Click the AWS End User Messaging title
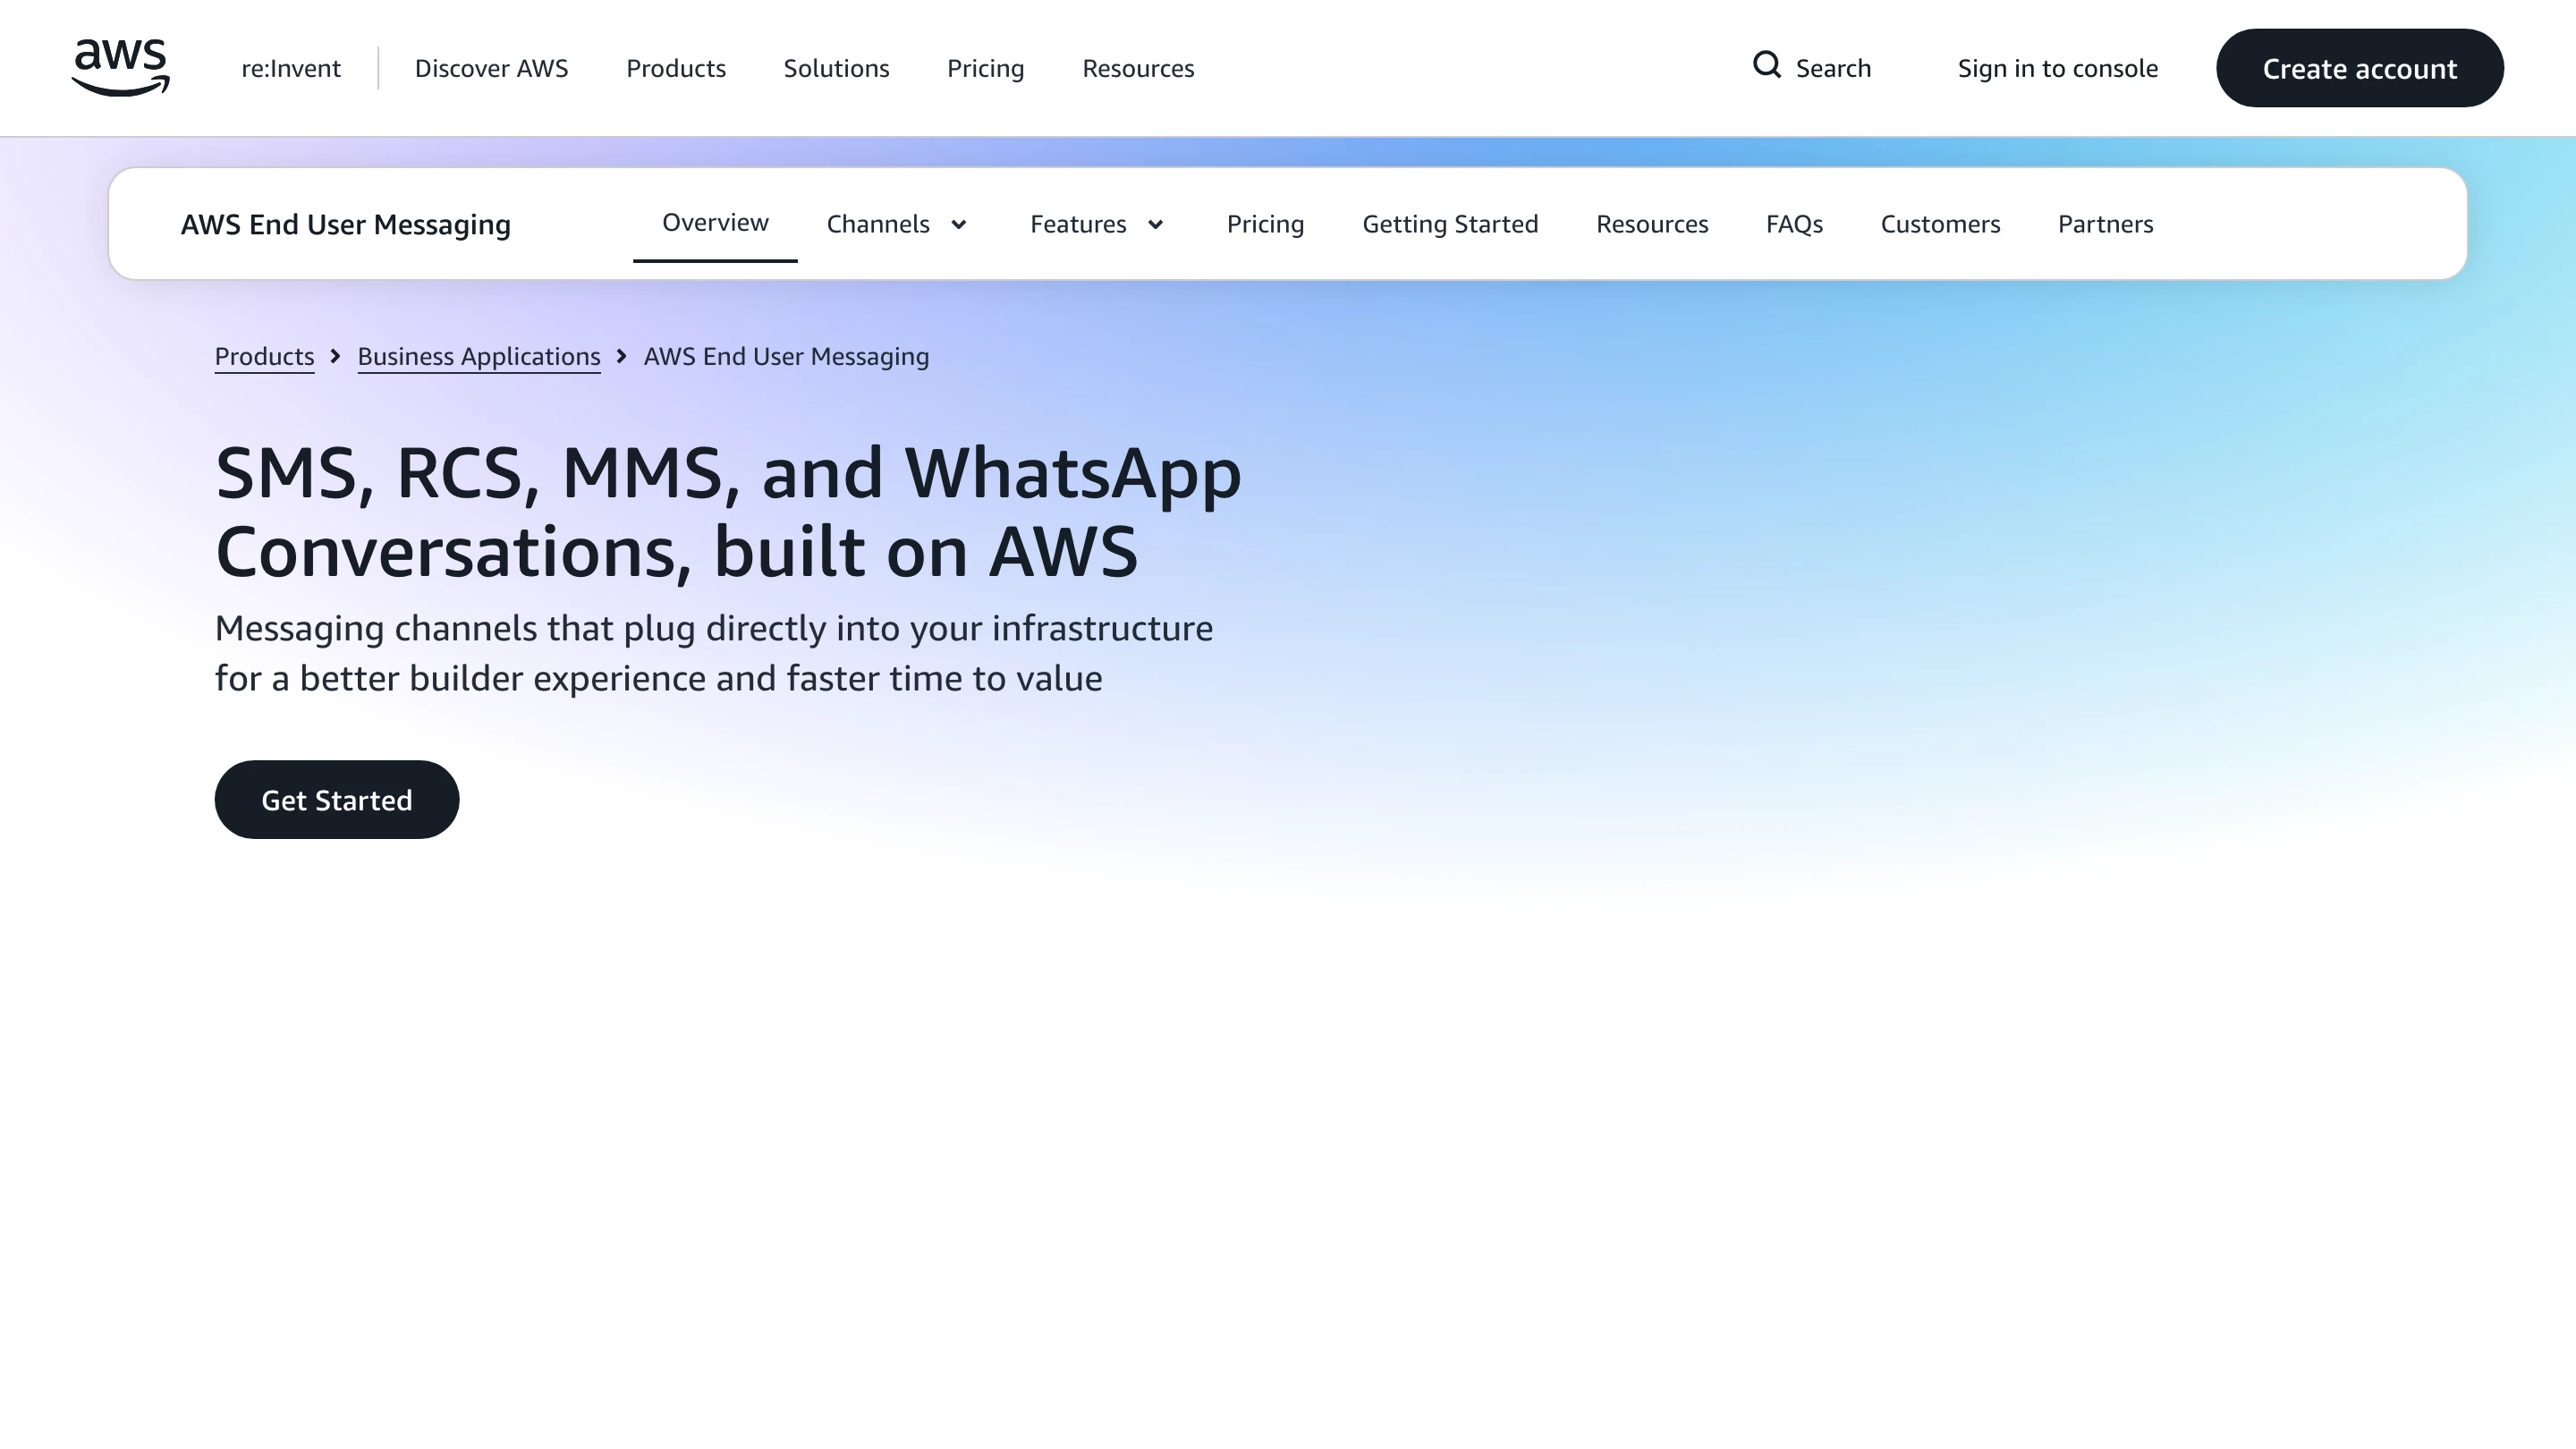Screen dimensions: 2576x1449 click(x=346, y=224)
